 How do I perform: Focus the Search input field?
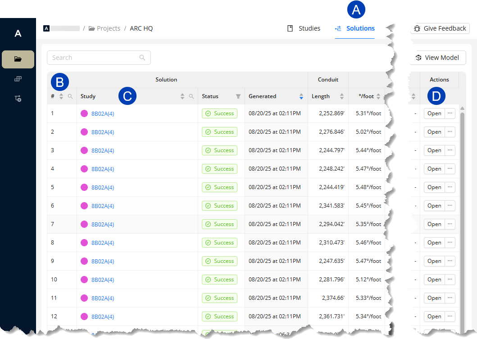pyautogui.click(x=99, y=58)
